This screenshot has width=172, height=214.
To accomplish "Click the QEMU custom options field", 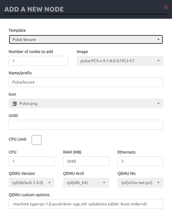I will 86,204.
